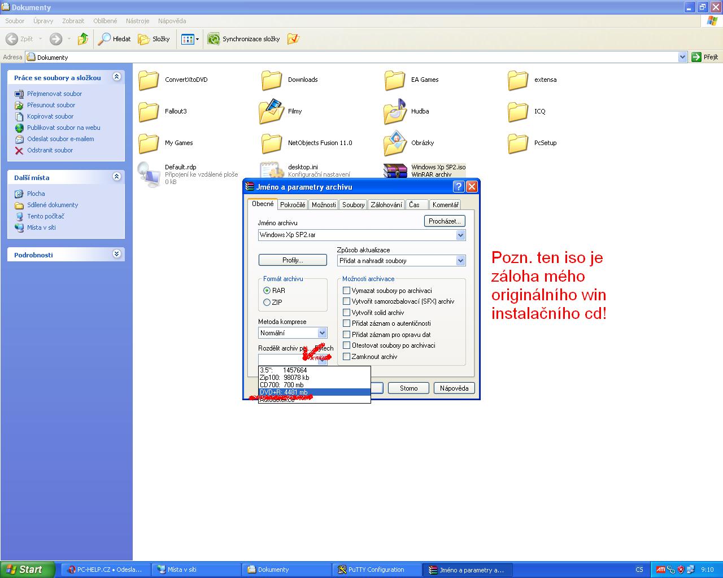This screenshot has height=578, width=723.
Task: Click the Procházet... button
Action: [445, 221]
